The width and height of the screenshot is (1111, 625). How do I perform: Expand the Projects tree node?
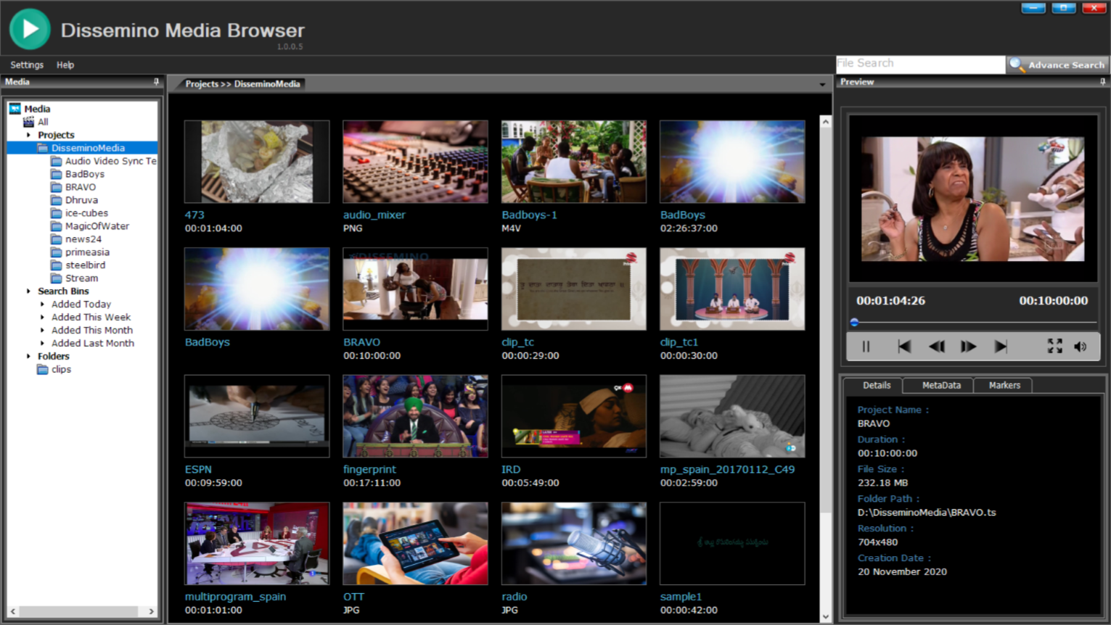point(29,135)
